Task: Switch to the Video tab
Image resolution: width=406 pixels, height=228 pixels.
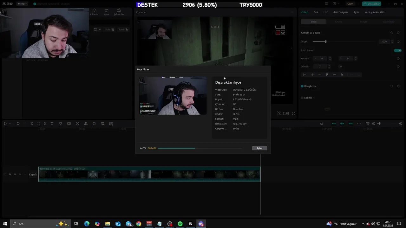Action: tap(304, 12)
